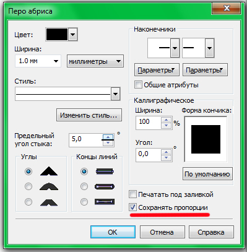This screenshot has width=247, height=252.
Task: Enable the Общие атрибуты checkbox
Action: 138,85
